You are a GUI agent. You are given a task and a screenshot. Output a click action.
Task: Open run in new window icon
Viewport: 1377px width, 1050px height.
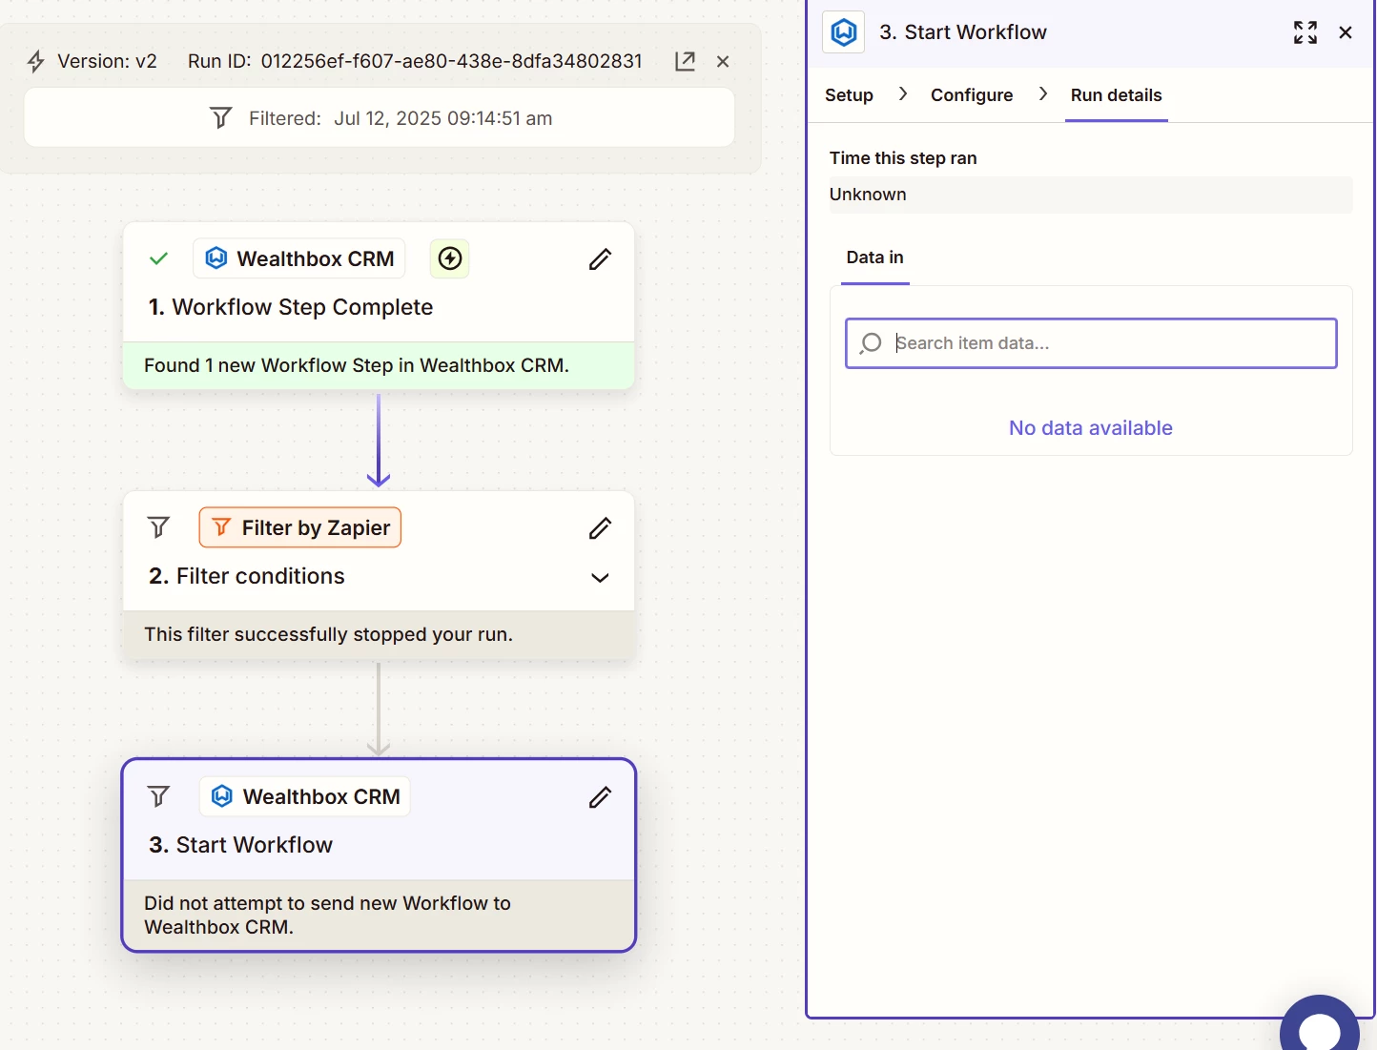click(x=685, y=61)
